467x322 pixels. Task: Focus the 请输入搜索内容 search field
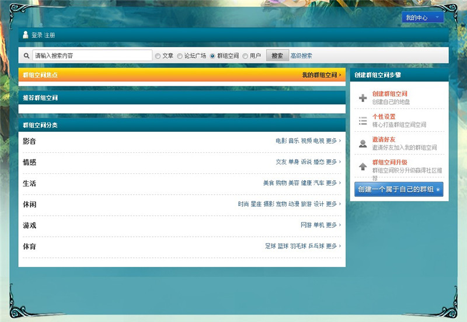click(92, 55)
